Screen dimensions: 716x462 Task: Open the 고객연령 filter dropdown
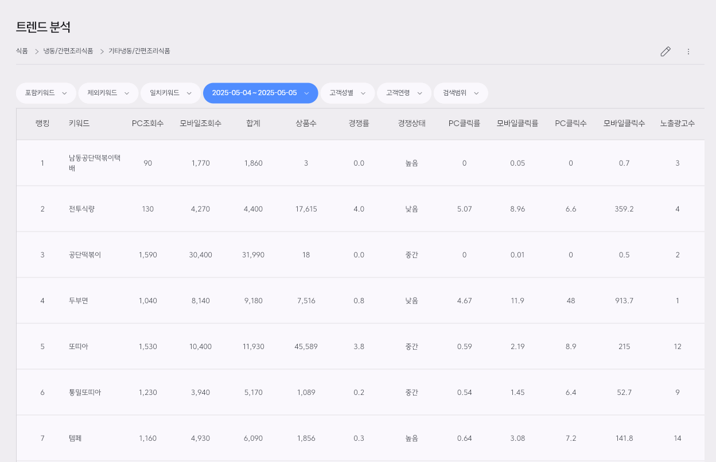pyautogui.click(x=404, y=93)
